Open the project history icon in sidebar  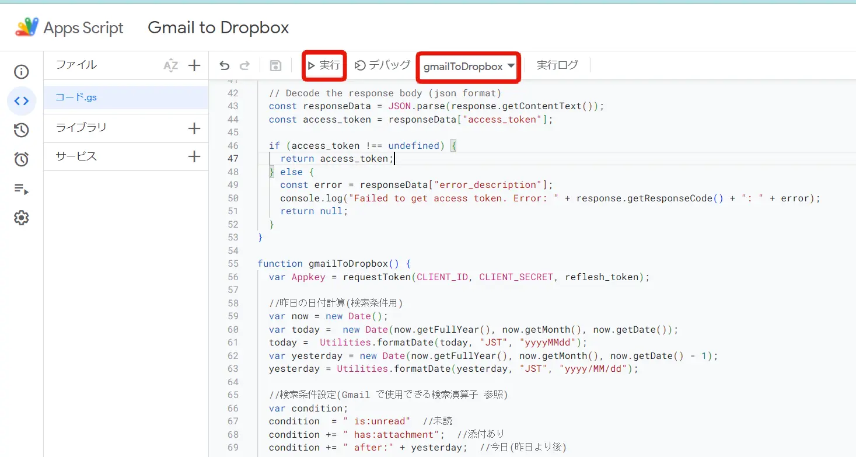(x=22, y=130)
